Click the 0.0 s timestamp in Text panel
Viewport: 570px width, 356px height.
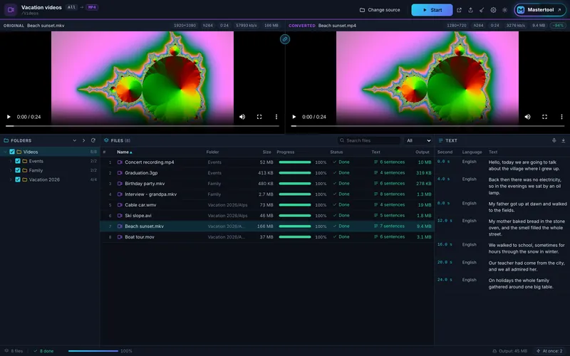[443, 162]
